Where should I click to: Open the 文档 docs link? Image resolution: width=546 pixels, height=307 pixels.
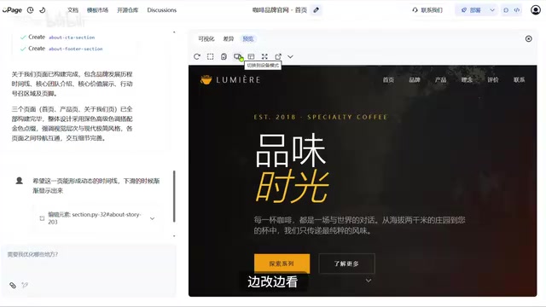pyautogui.click(x=73, y=10)
